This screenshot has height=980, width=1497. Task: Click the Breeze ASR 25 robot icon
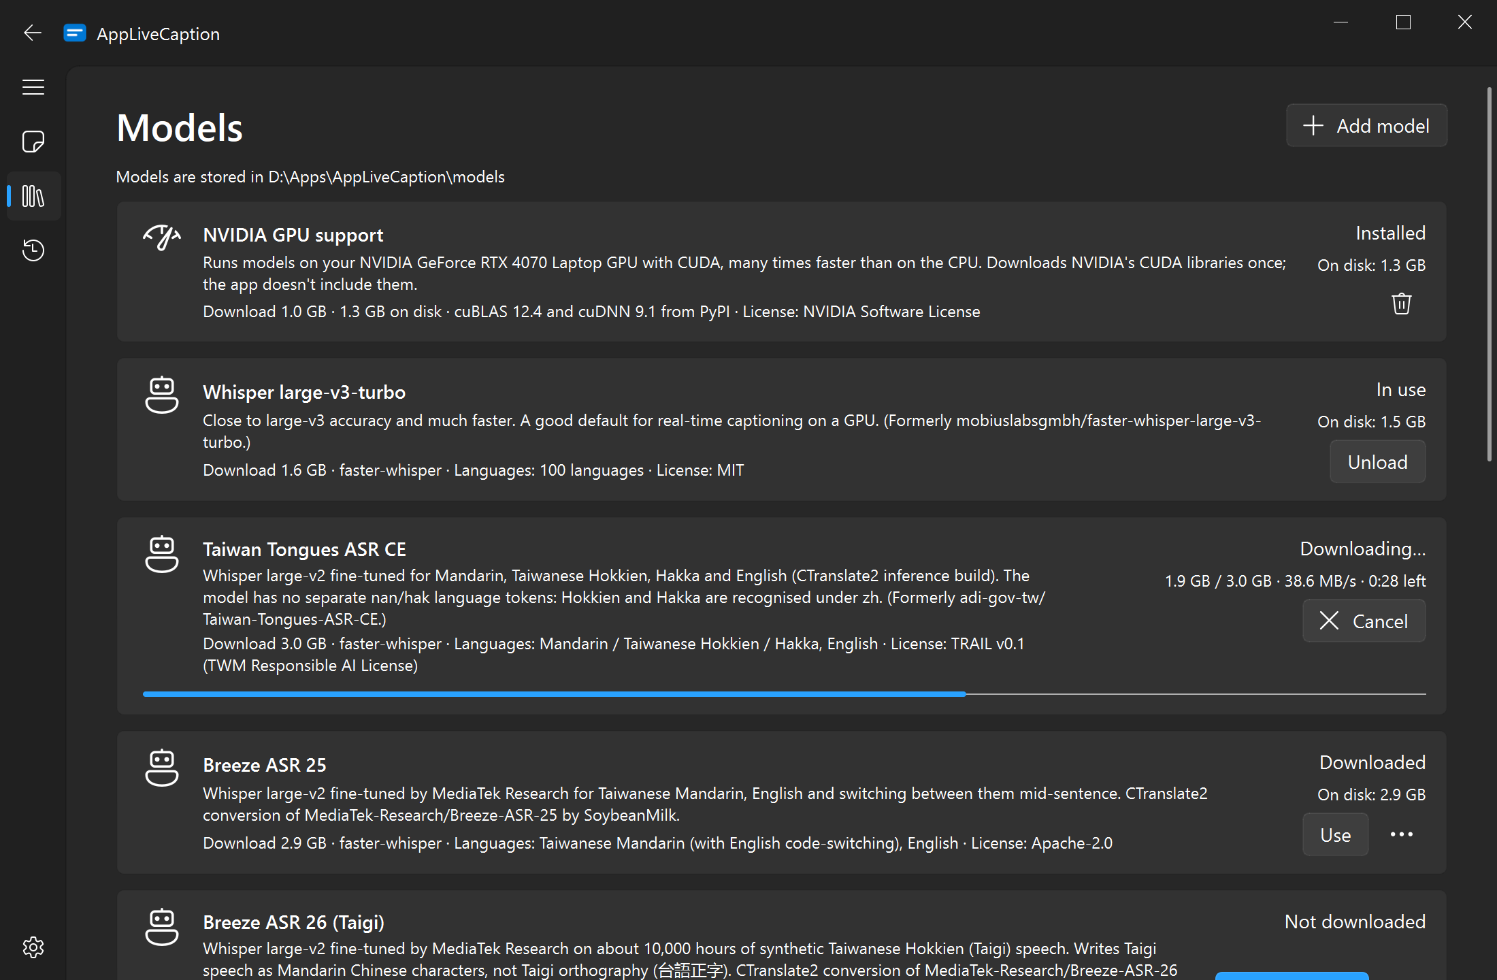pyautogui.click(x=162, y=768)
